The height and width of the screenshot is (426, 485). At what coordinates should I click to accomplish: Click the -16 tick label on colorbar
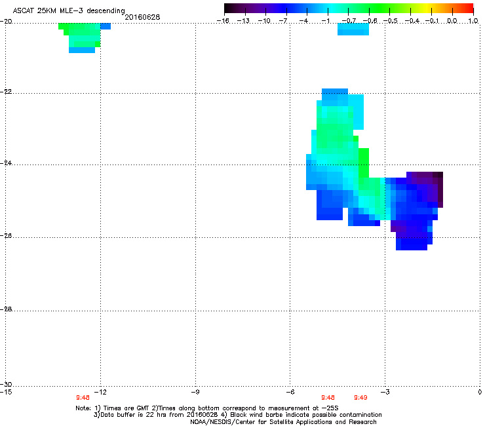(223, 21)
